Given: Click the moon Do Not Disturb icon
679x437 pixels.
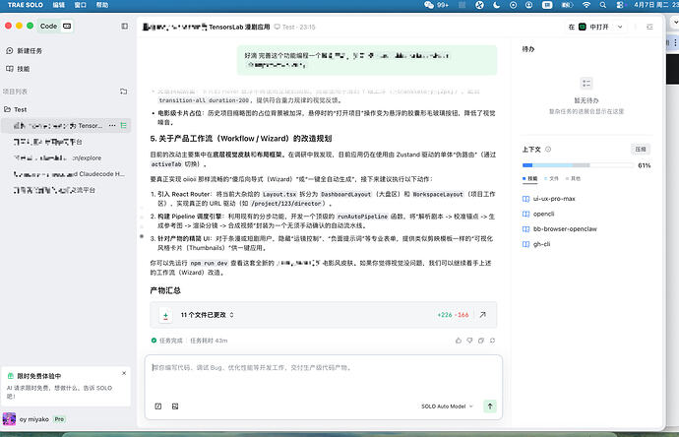Looking at the screenshot, I should pyautogui.click(x=496, y=5).
